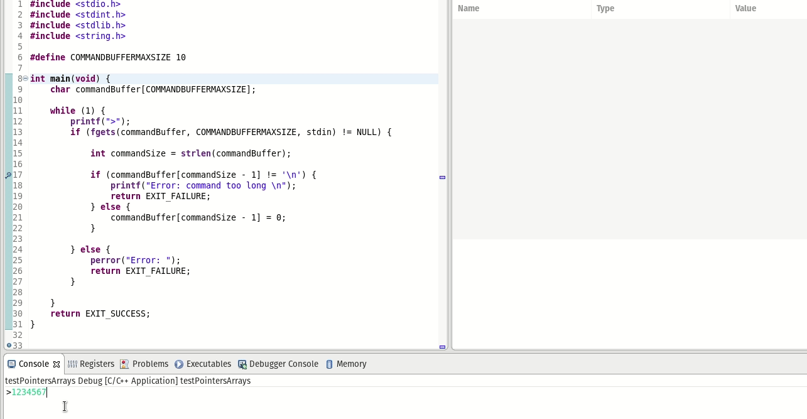Click the #include <stdio.h> line

[75, 4]
